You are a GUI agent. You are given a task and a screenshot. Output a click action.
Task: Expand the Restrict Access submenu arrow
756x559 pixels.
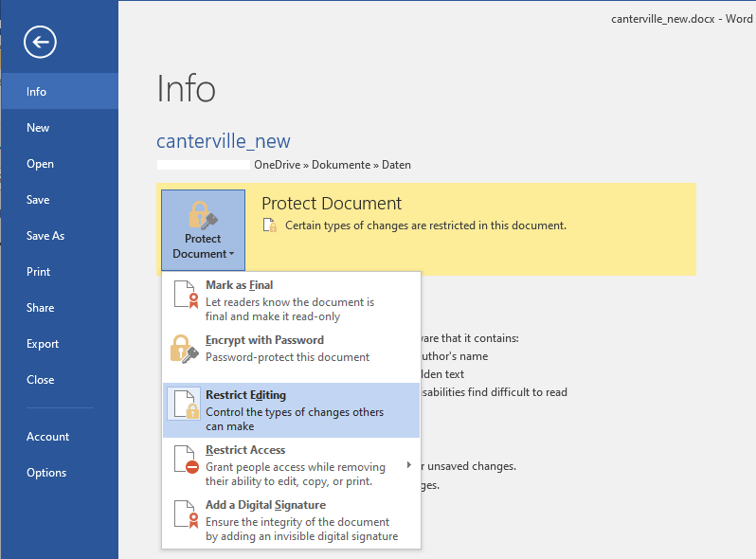coord(409,464)
